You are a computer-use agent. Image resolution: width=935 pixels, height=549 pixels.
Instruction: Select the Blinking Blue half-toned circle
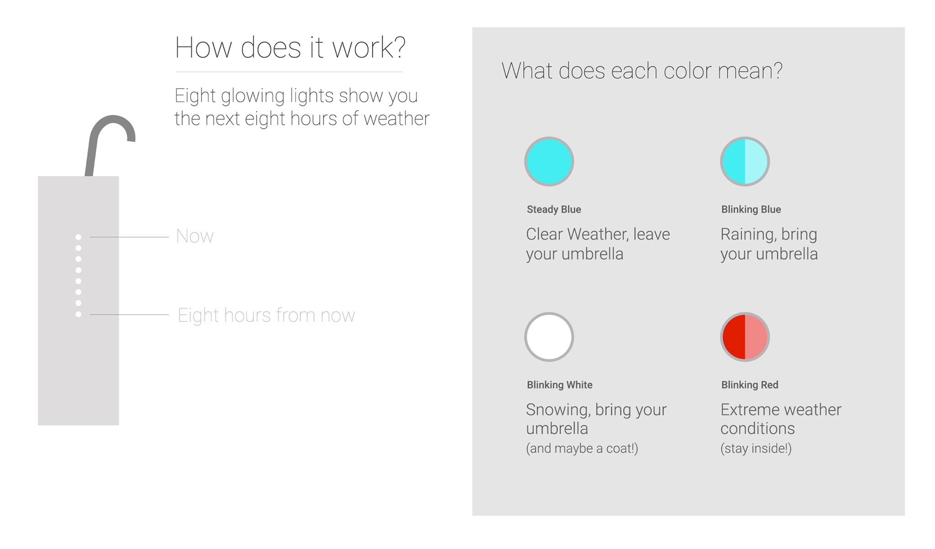[745, 161]
